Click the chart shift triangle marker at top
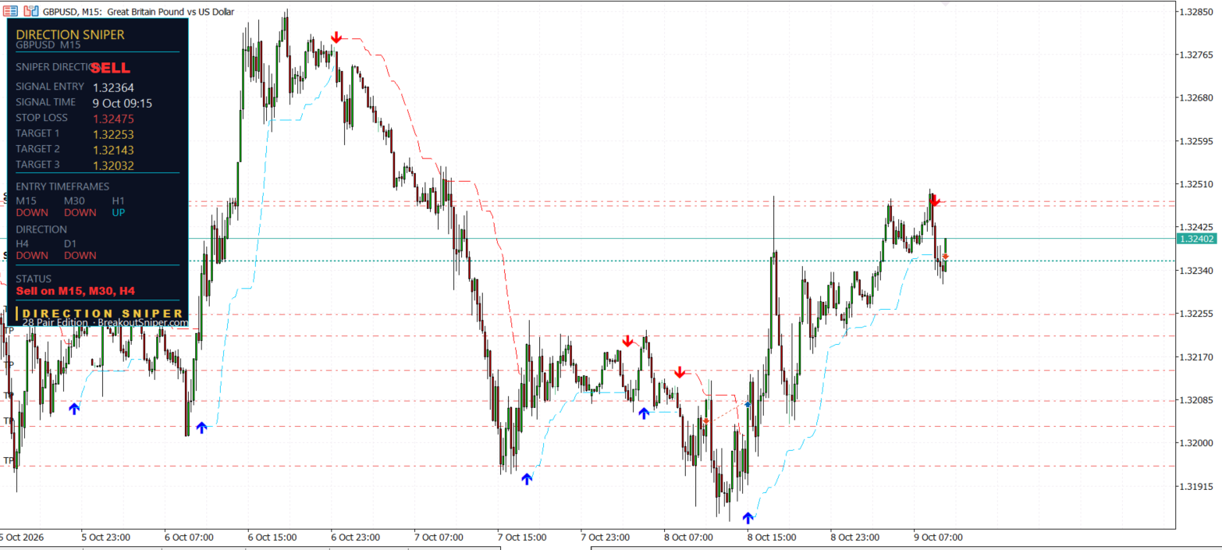The image size is (1222, 550). coord(947,4)
